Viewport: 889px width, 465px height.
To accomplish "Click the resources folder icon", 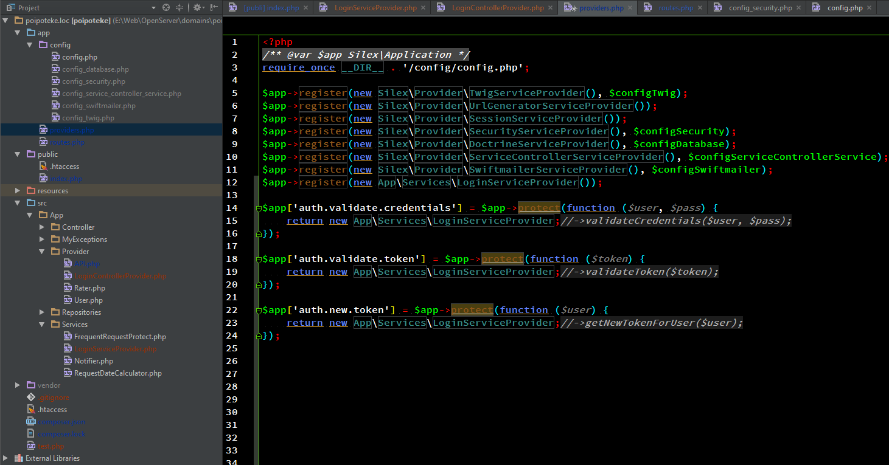I will point(31,191).
